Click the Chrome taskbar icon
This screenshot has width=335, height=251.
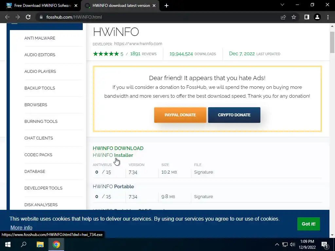click(56, 244)
